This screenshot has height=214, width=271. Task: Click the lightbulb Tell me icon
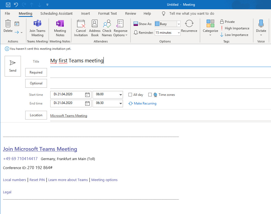[163, 14]
